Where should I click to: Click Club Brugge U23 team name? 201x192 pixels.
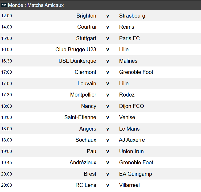(76, 50)
